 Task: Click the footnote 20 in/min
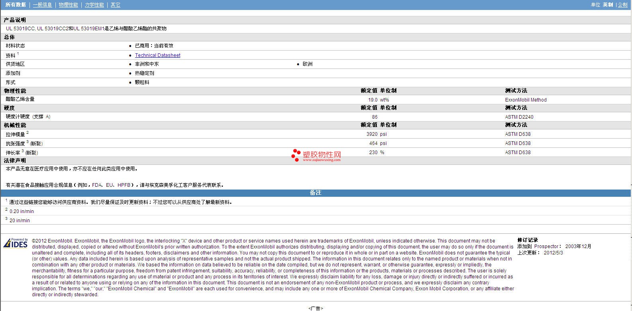click(20, 221)
